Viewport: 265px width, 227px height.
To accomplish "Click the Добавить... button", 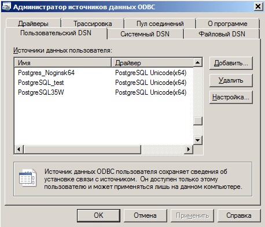I will 231,63.
